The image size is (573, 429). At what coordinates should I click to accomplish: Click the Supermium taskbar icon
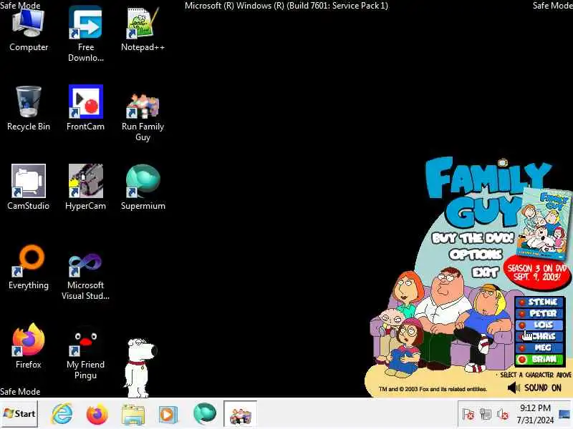pos(205,414)
